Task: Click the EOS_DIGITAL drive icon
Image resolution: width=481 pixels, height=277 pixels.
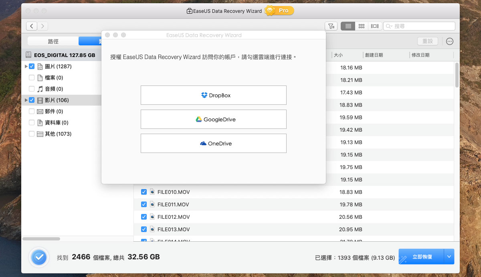Action: coord(28,55)
